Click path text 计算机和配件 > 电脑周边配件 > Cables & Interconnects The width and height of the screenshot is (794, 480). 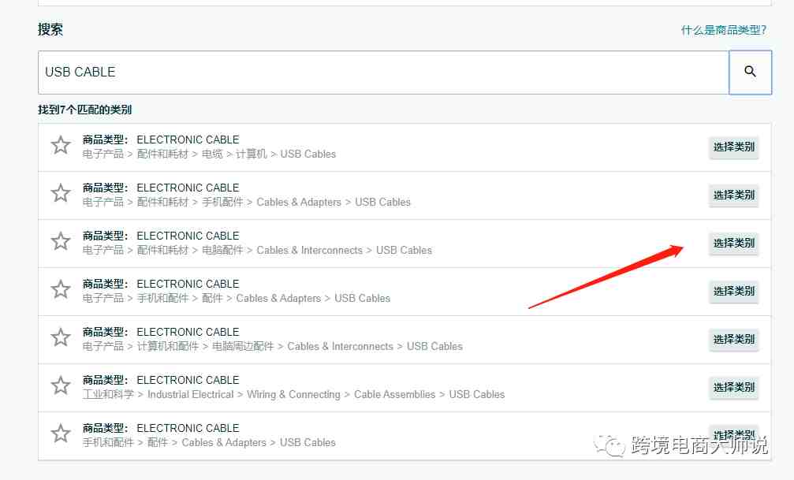(x=273, y=346)
